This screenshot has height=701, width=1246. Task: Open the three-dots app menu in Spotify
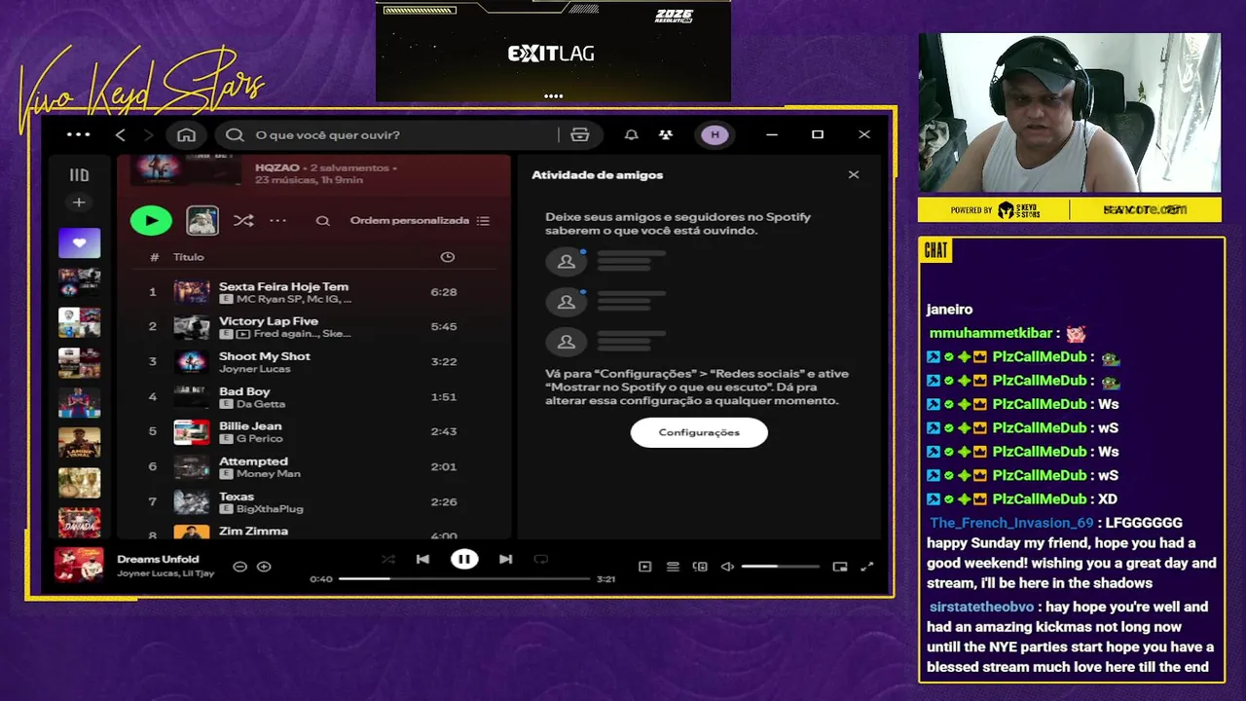tap(78, 134)
